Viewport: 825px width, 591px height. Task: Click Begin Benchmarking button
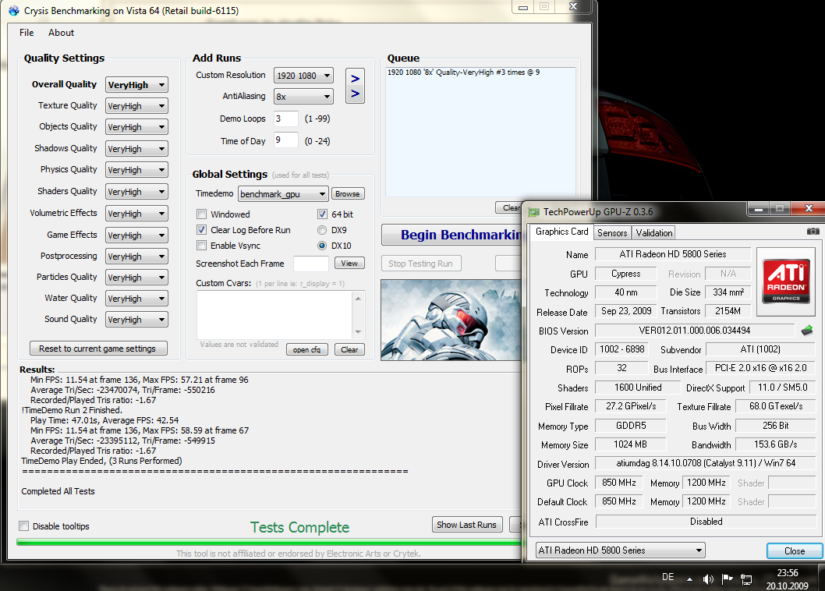coord(451,235)
